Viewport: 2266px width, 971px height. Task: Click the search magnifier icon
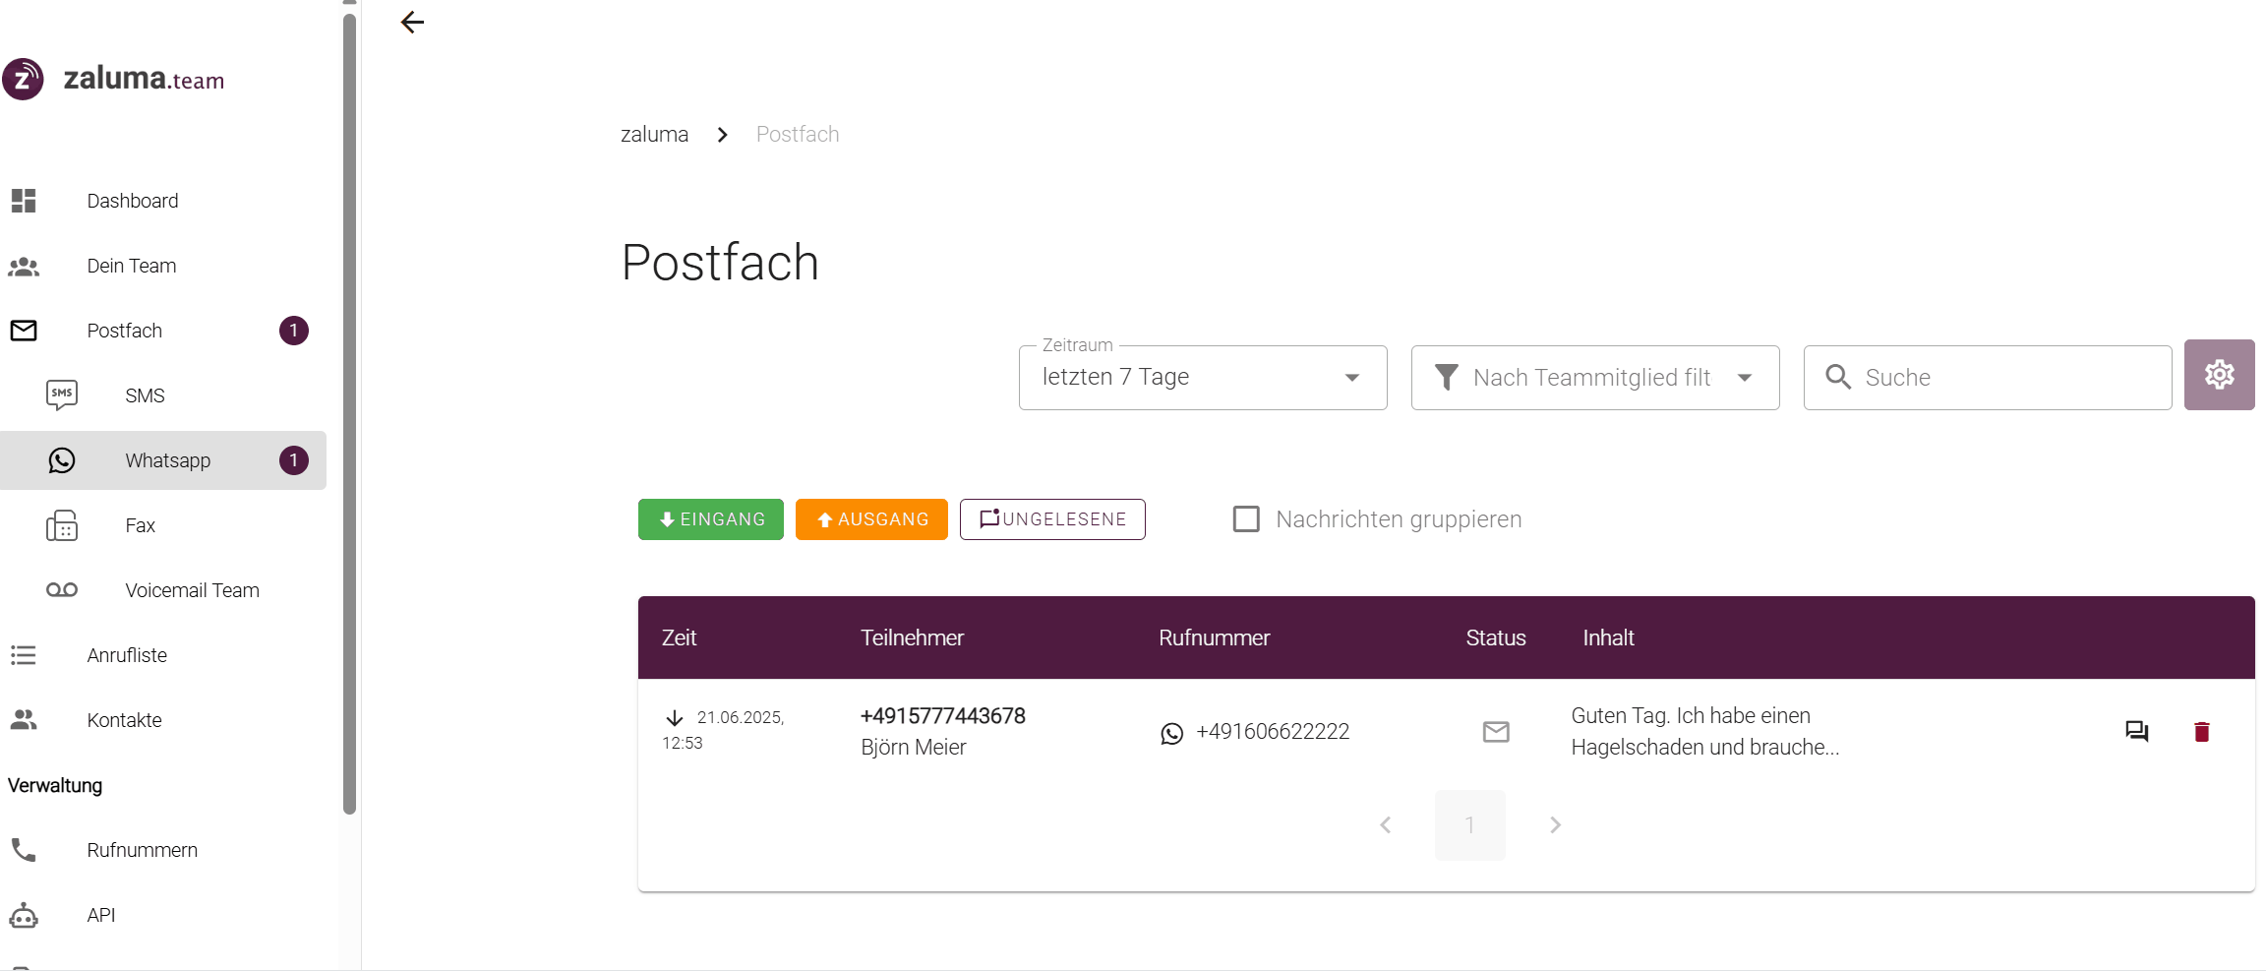[x=1838, y=377]
